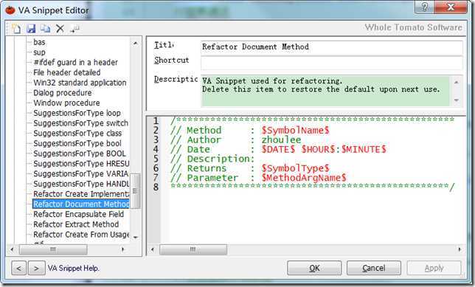The width and height of the screenshot is (475, 287).
Task: Select 'SuggestionsForType HANDL' snippet
Action: [x=81, y=184]
